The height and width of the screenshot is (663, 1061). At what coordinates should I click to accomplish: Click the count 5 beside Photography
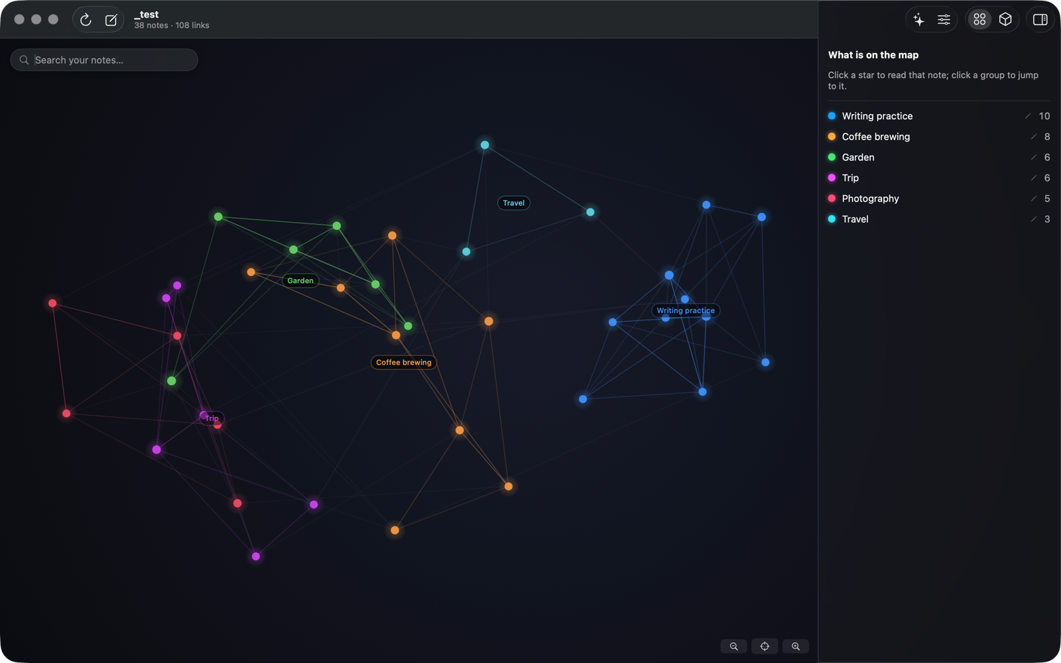(x=1047, y=198)
